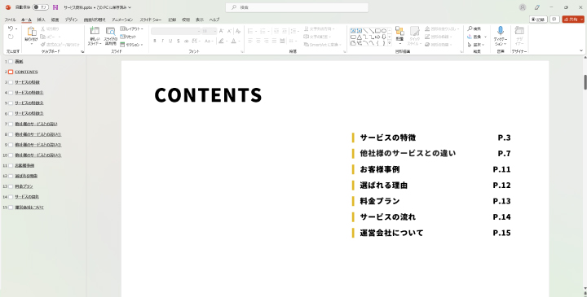Open the File tab
The width and height of the screenshot is (587, 297).
pyautogui.click(x=10, y=20)
